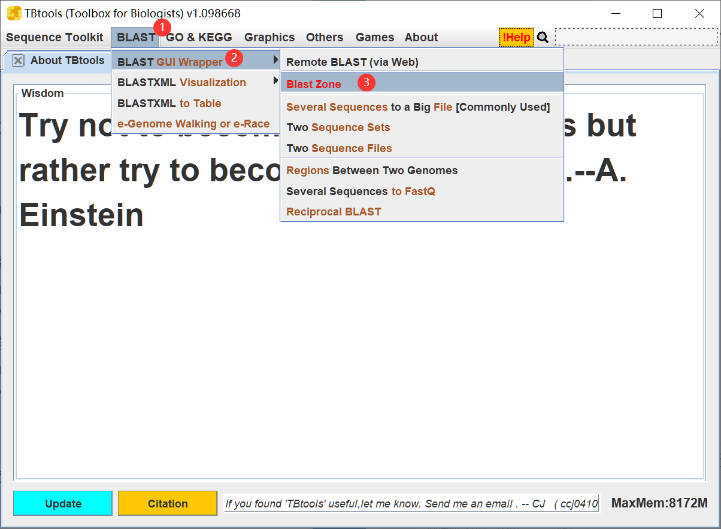Choose Reciprocal BLAST
Screen dimensions: 721x529
coord(422,211)
